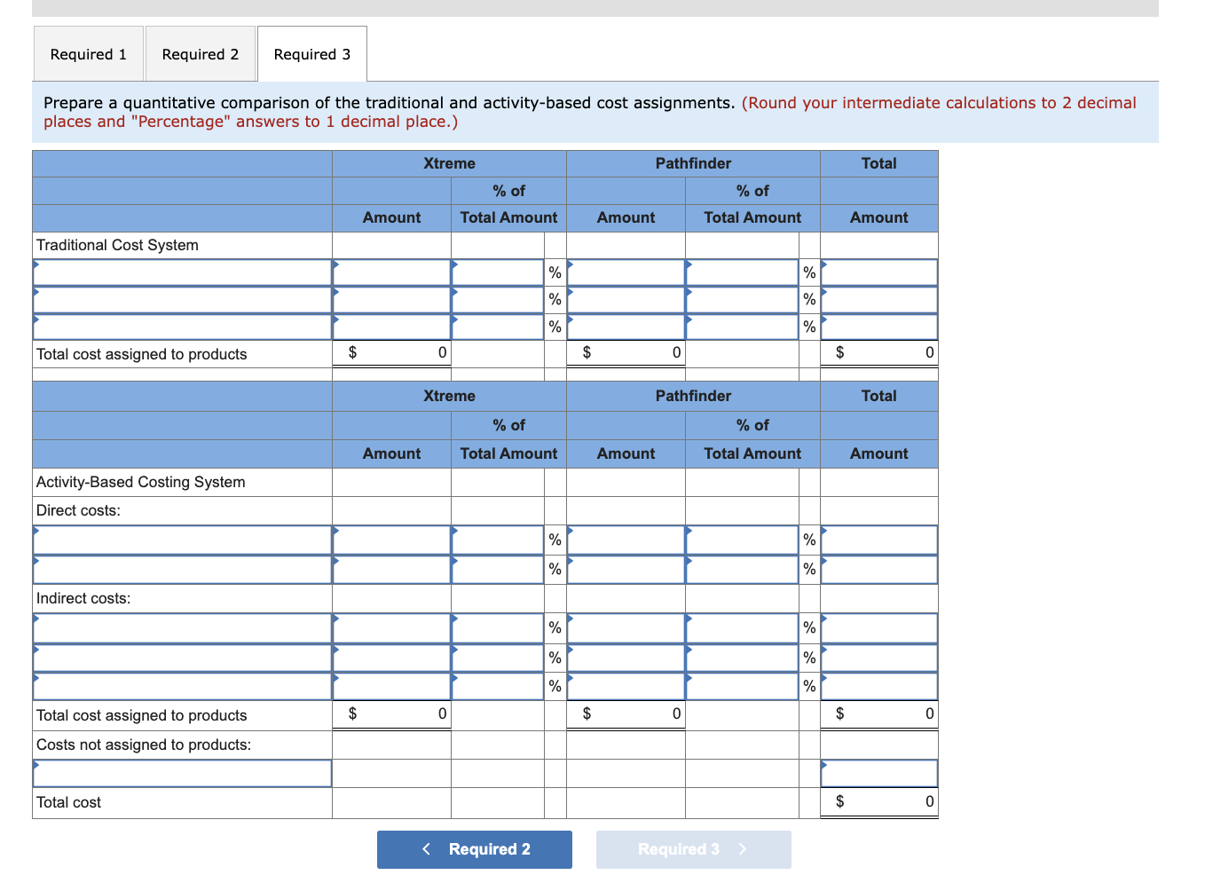Screen dimensions: 1205x875
Task: Open first Traditional Cost System row label dropdown
Action: (183, 272)
